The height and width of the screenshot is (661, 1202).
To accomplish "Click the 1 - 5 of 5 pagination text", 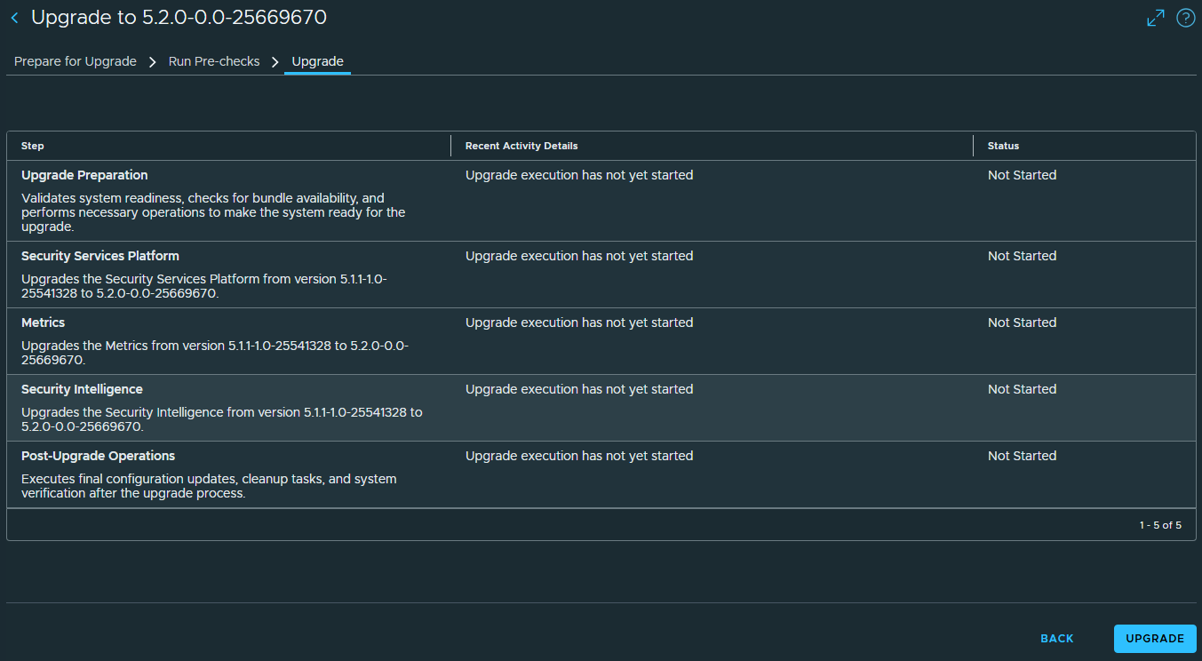I will pos(1160,525).
